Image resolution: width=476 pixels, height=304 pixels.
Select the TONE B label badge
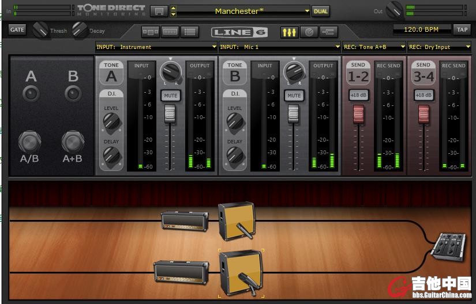click(235, 73)
